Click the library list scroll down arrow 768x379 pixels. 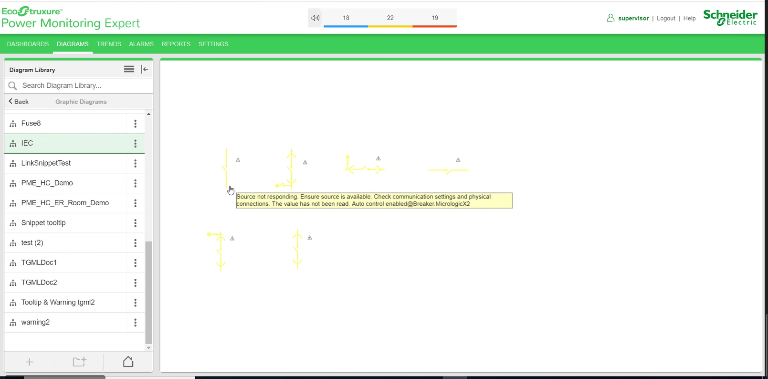point(149,348)
